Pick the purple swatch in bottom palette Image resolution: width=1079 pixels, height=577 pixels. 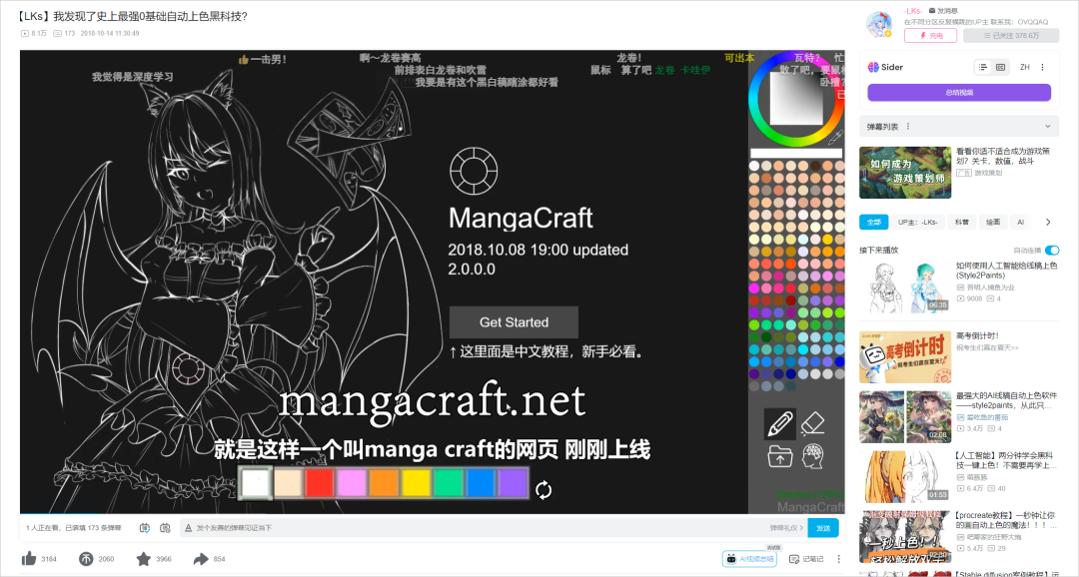tap(514, 483)
